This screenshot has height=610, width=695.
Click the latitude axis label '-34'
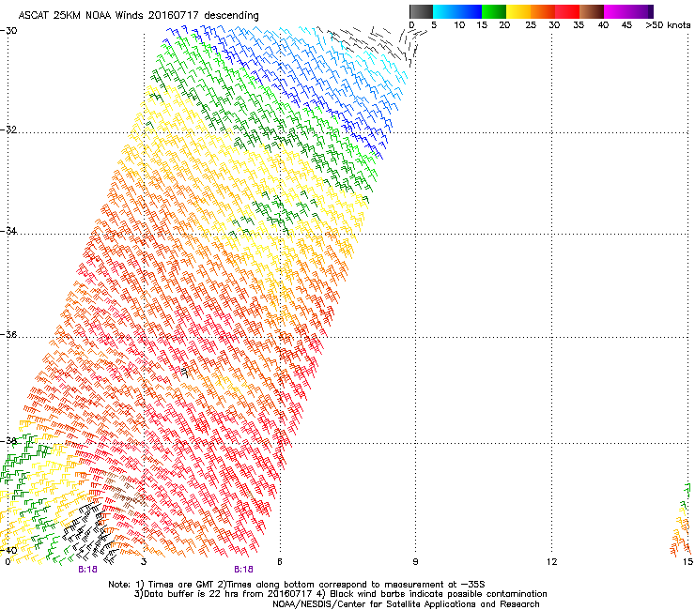[x=8, y=231]
